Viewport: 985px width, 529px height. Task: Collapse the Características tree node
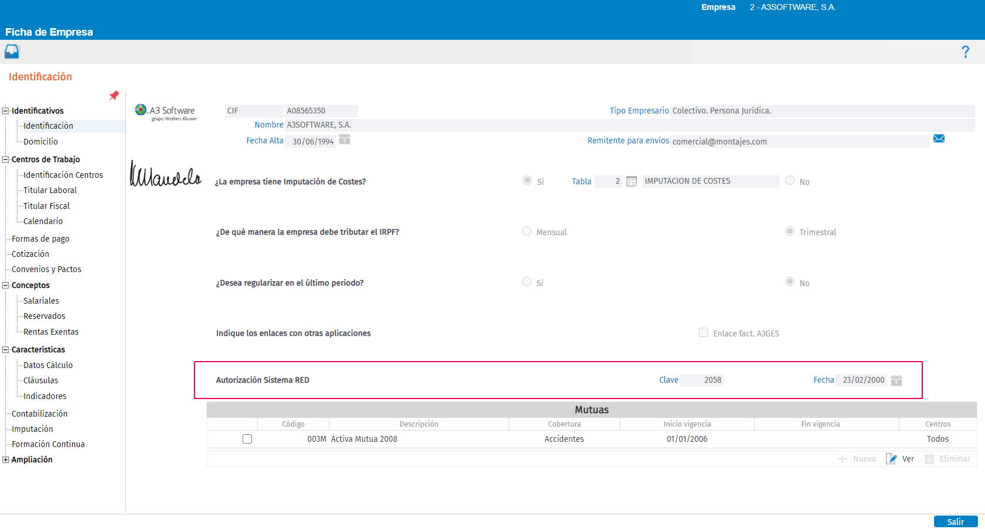point(6,350)
